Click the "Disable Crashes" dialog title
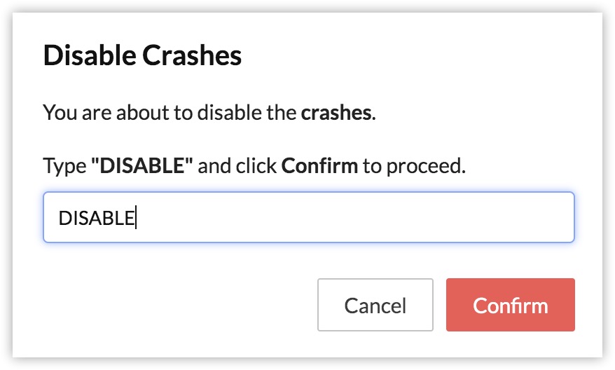Viewport: 615px width, 370px height. [142, 55]
